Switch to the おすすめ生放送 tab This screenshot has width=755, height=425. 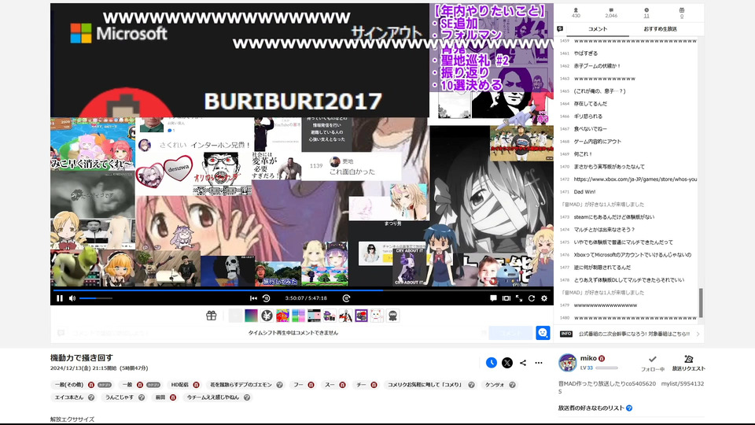tap(660, 29)
